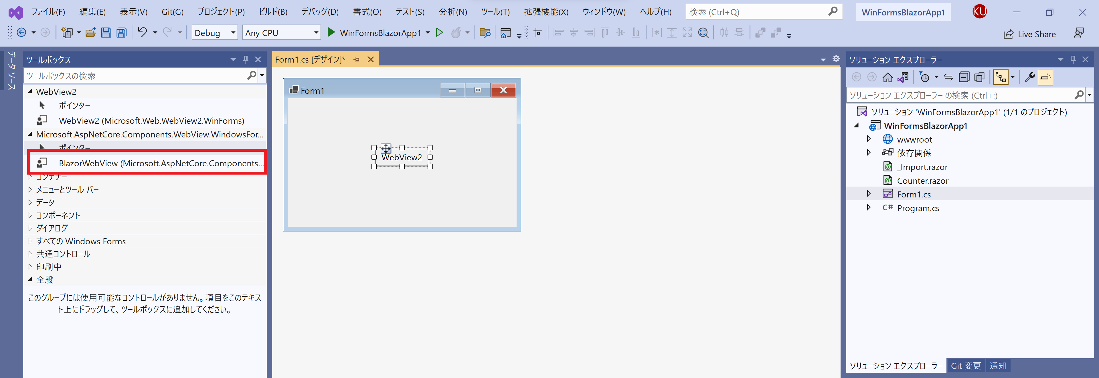Collapse the WebView2 toolbox group
This screenshot has width=1099, height=378.
pyautogui.click(x=30, y=91)
